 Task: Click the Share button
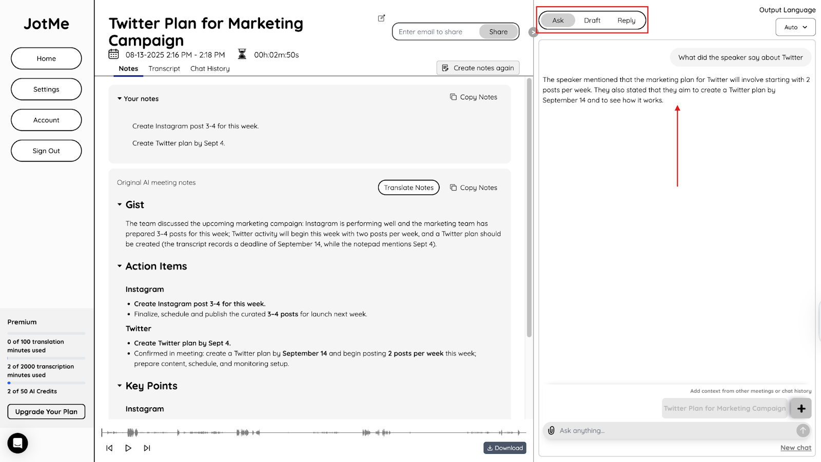[x=498, y=32]
